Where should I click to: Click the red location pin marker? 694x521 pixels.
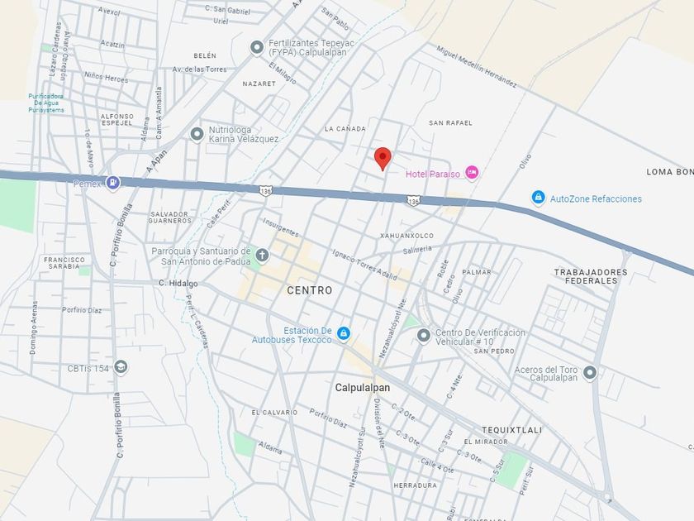pos(383,159)
